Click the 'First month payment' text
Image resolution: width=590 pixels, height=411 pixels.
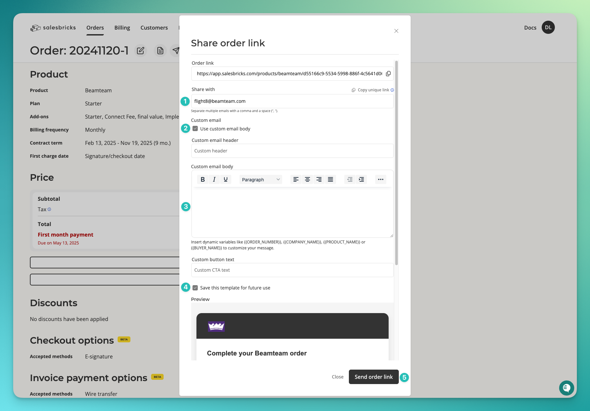(65, 235)
